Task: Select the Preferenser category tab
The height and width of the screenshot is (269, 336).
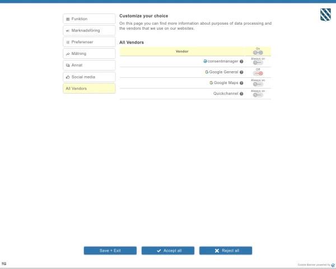Action: pos(89,42)
